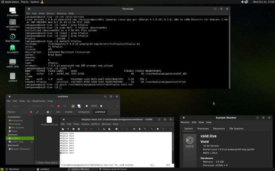Click Print icon in GVIM toolbar
The width and height of the screenshot is (275, 171).
(x=79, y=129)
